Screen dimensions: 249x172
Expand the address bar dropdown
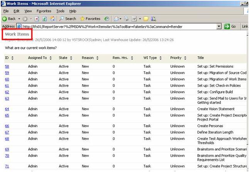coord(219,27)
